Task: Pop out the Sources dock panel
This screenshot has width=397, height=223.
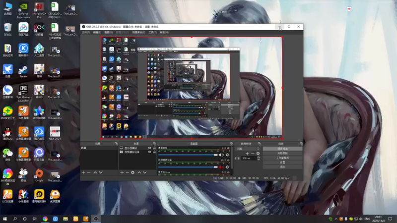Action: (x=154, y=144)
